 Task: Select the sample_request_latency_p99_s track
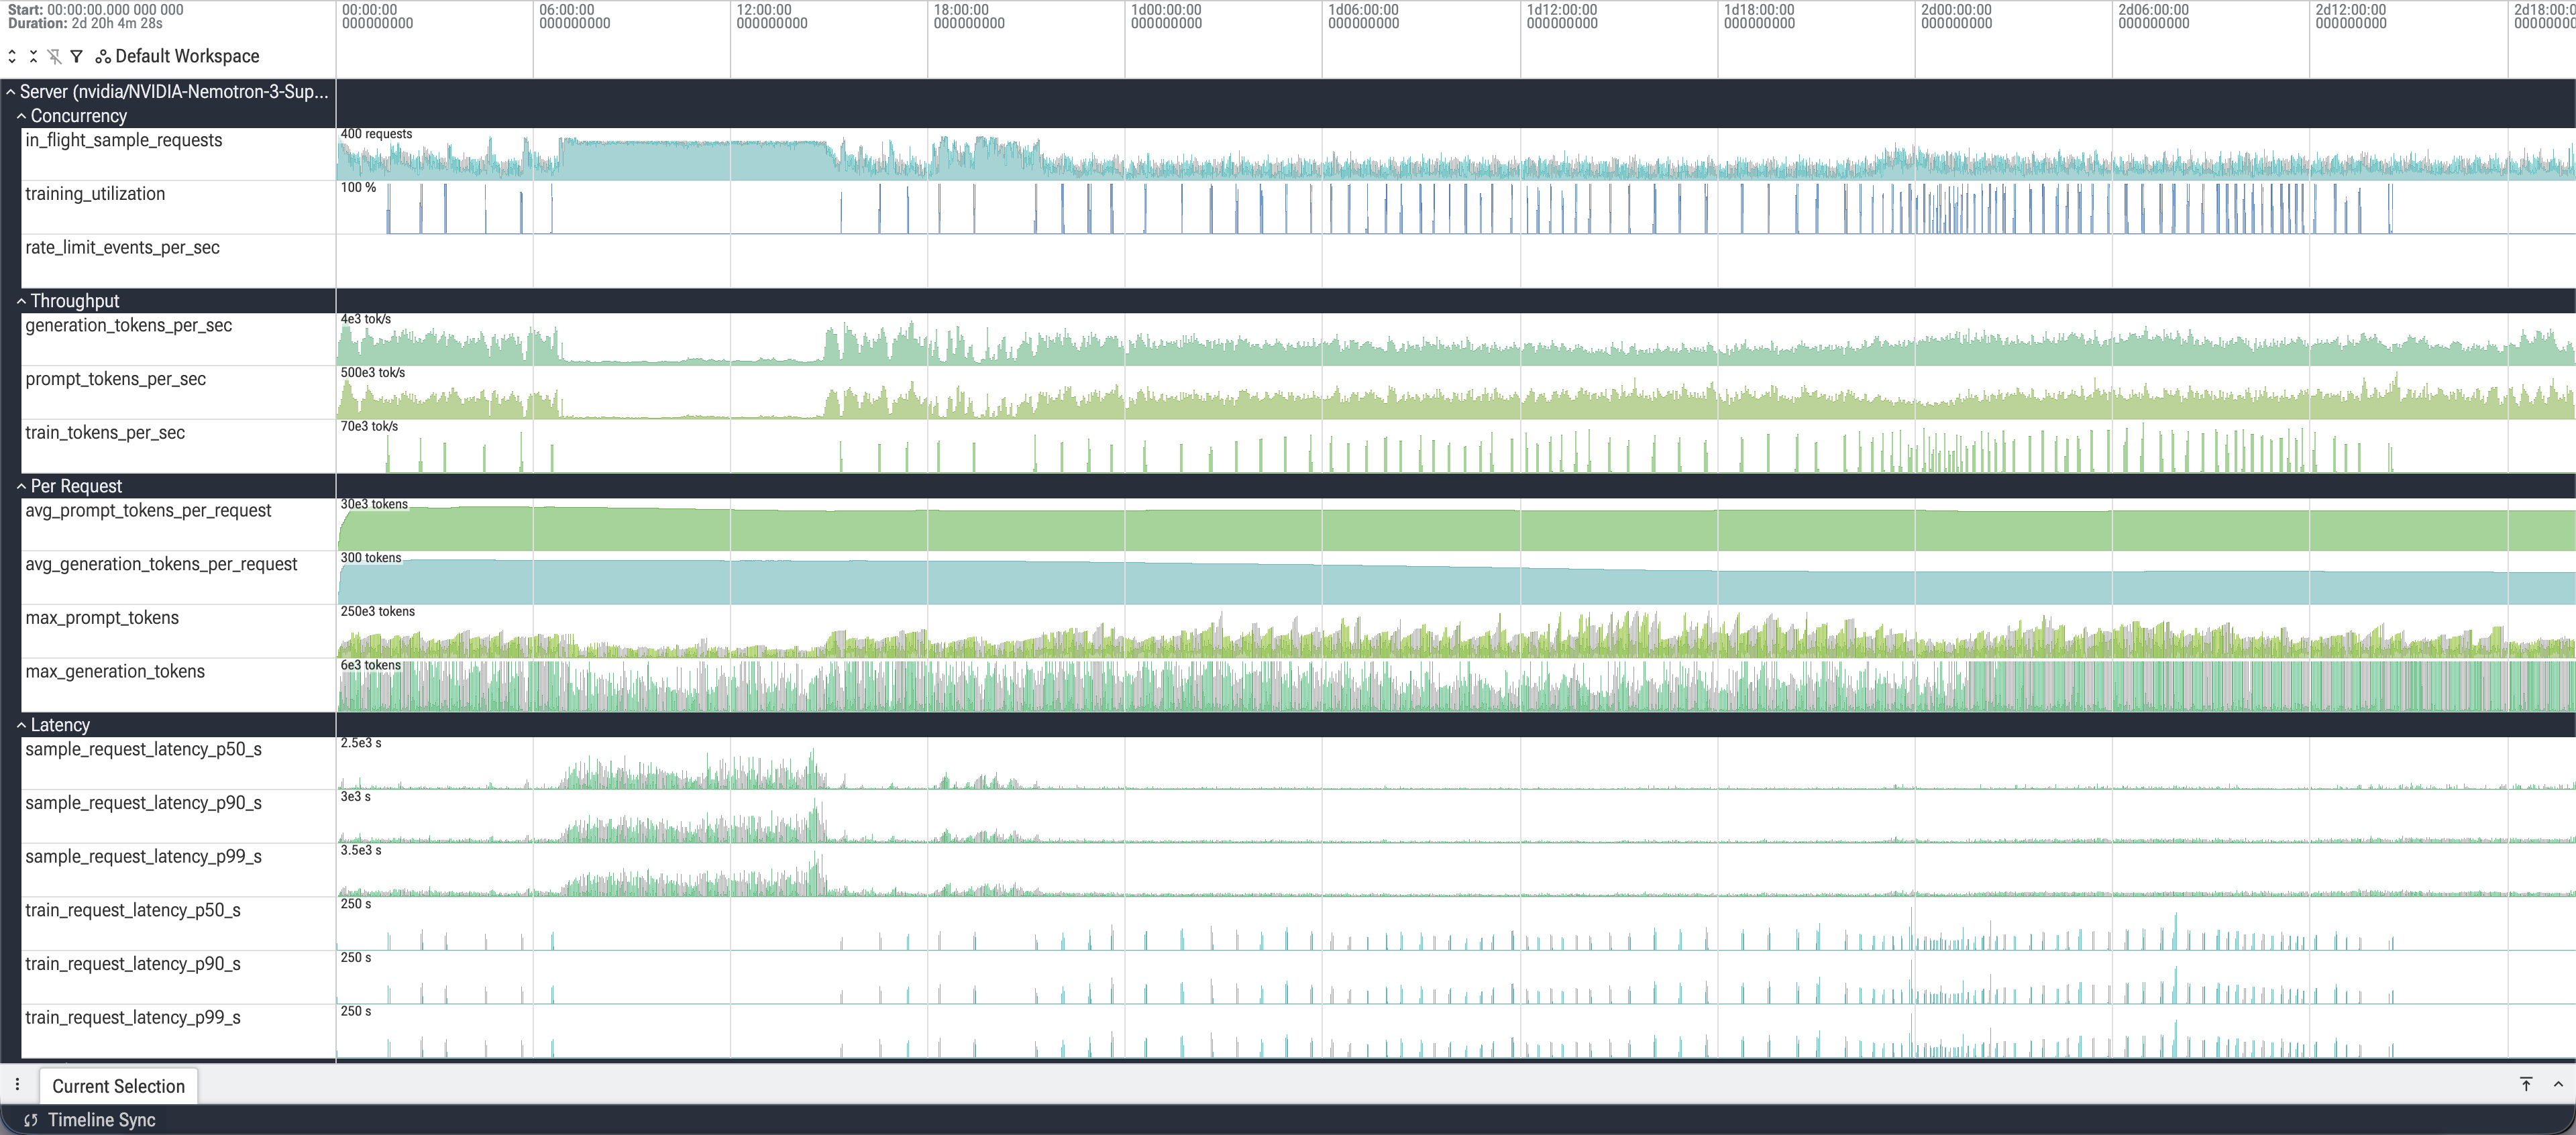(143, 857)
